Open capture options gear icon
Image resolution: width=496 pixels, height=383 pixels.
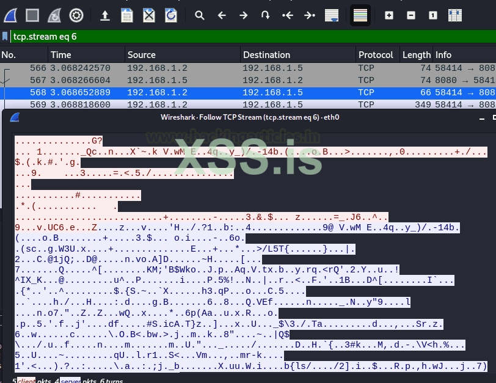(76, 15)
